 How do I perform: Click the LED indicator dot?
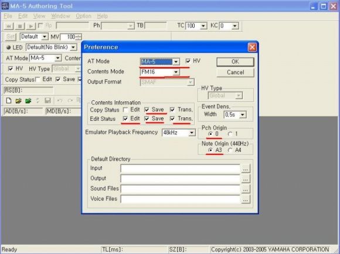[x=9, y=48]
